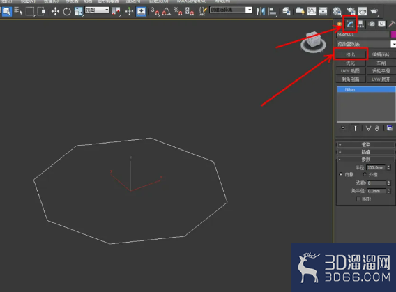Switch to the Utilities panel tab
Screen dimensions: 396x292
(x=392, y=24)
